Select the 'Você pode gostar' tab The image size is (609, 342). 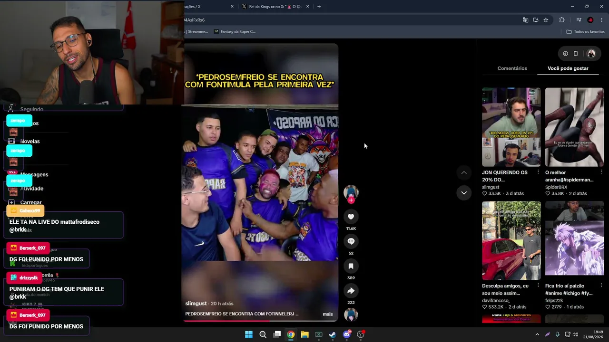(x=568, y=68)
